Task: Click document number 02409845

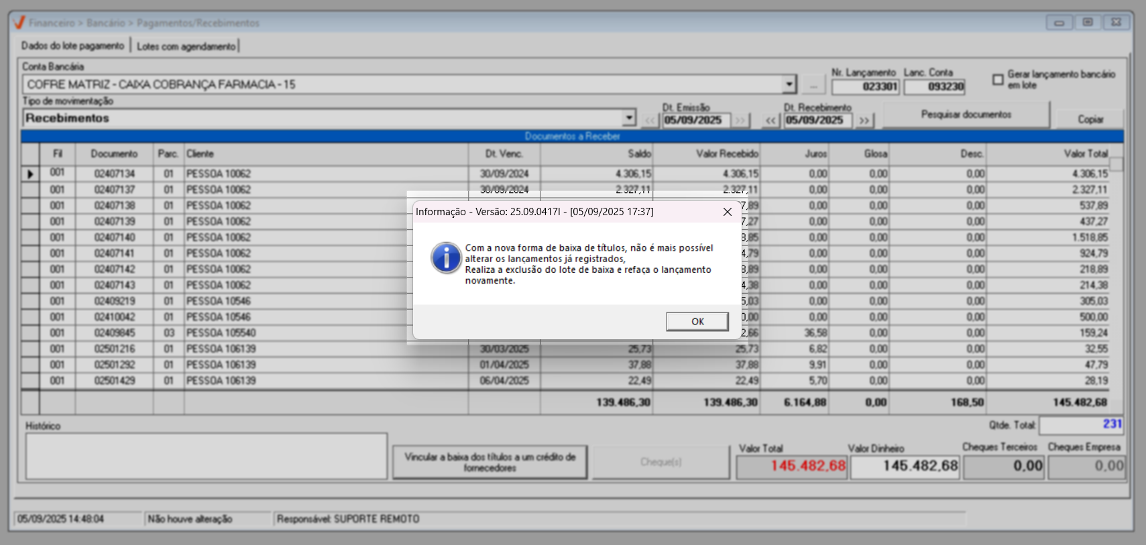Action: click(x=114, y=333)
